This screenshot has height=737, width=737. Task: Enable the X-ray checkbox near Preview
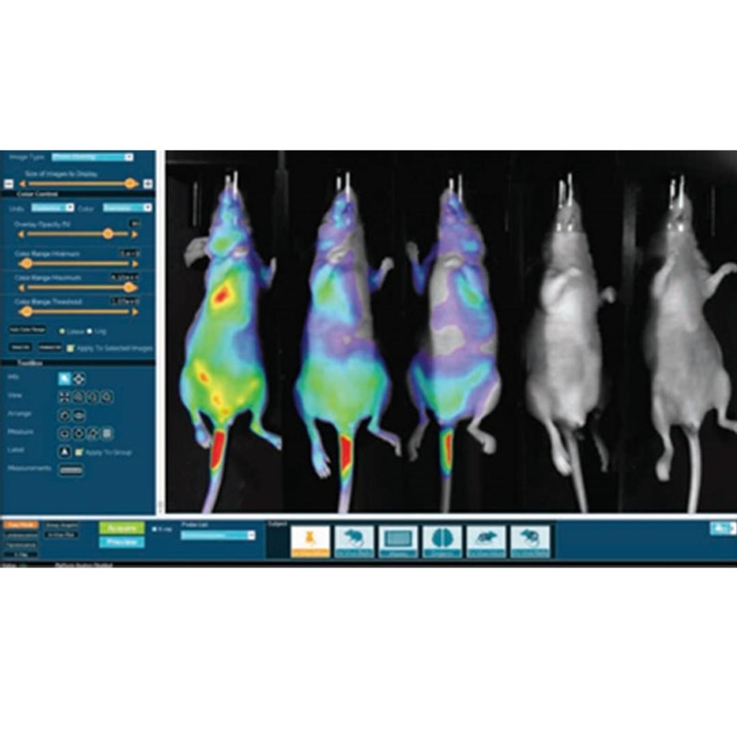(155, 529)
